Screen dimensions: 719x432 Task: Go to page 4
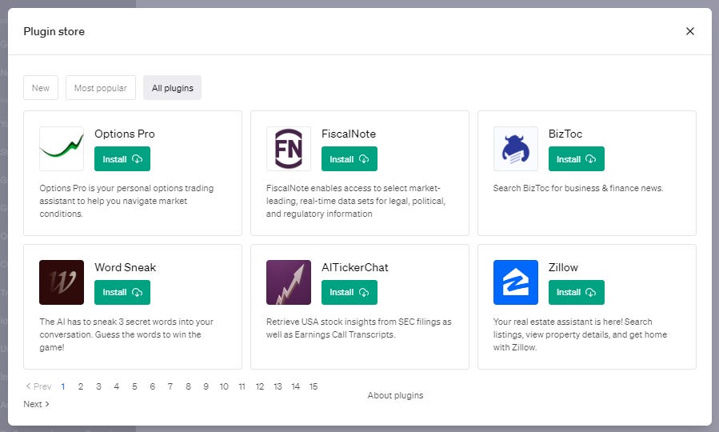(117, 386)
